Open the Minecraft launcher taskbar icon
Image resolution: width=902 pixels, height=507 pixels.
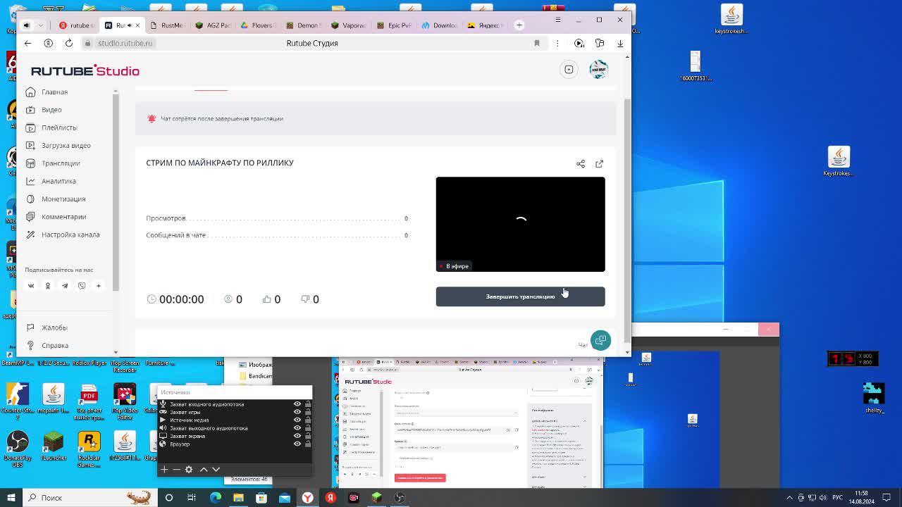[x=377, y=498]
